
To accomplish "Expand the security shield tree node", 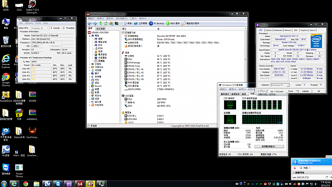I will (x=89, y=96).
